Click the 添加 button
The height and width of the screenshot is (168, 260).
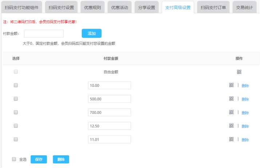click(x=92, y=33)
